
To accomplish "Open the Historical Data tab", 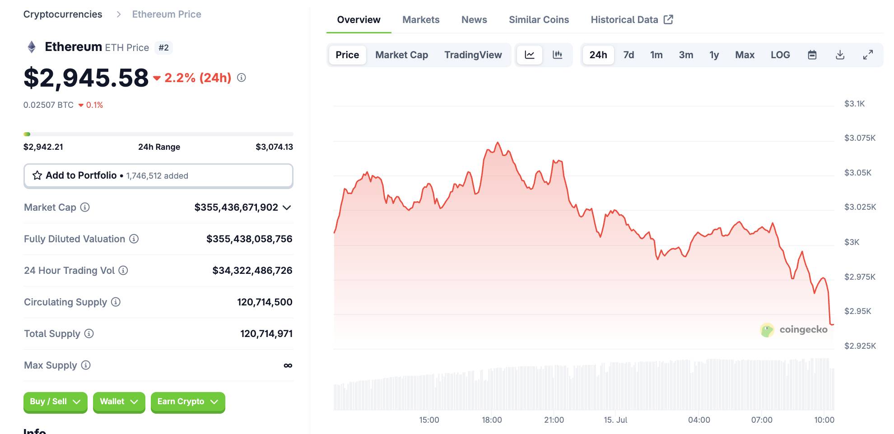I will point(632,20).
